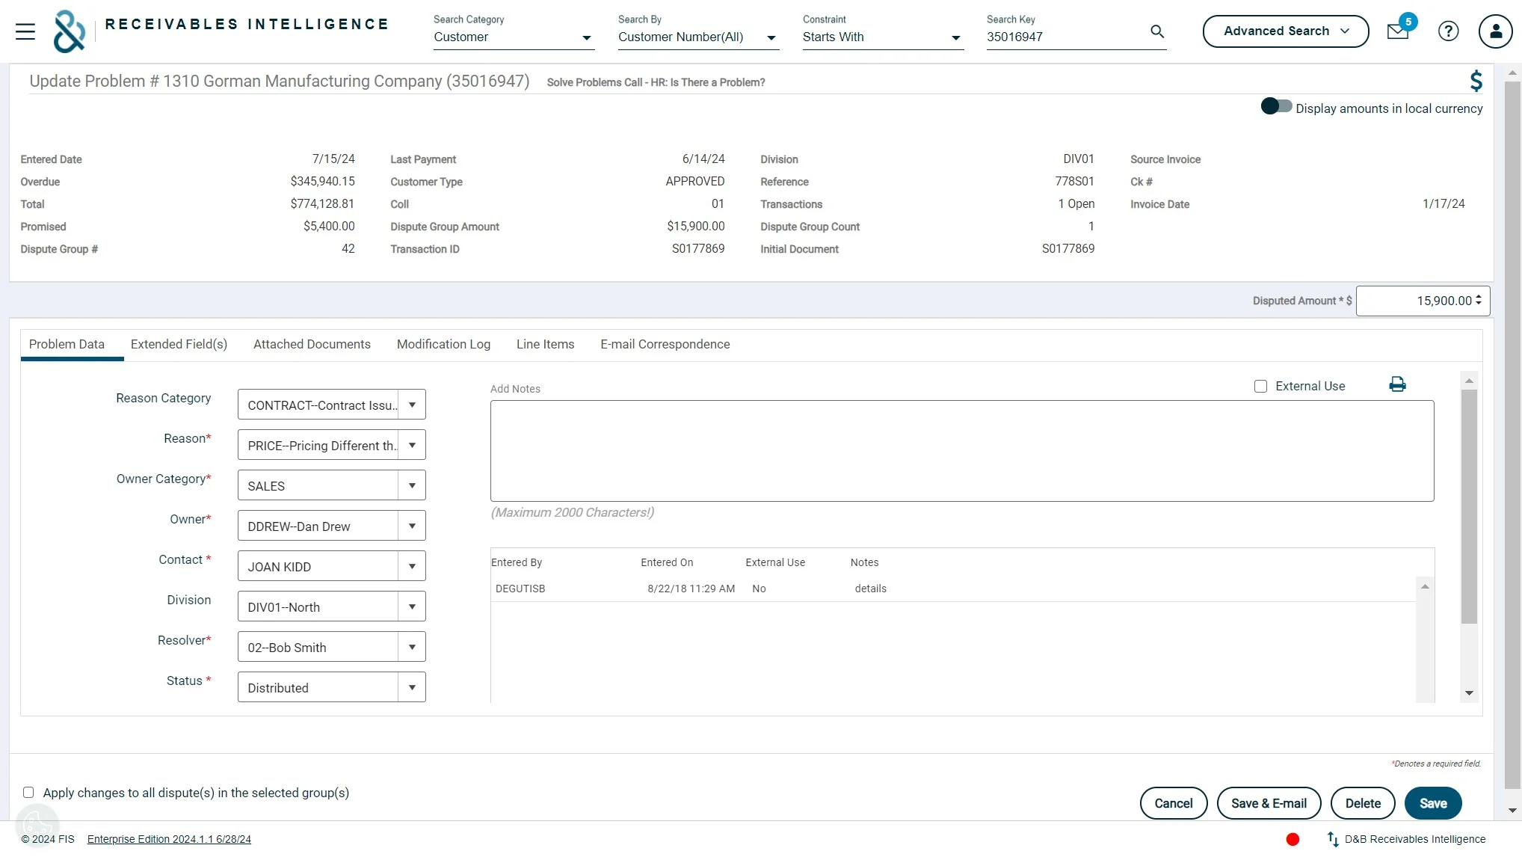This screenshot has width=1522, height=857.
Task: Open the Search Category dropdown
Action: click(514, 37)
